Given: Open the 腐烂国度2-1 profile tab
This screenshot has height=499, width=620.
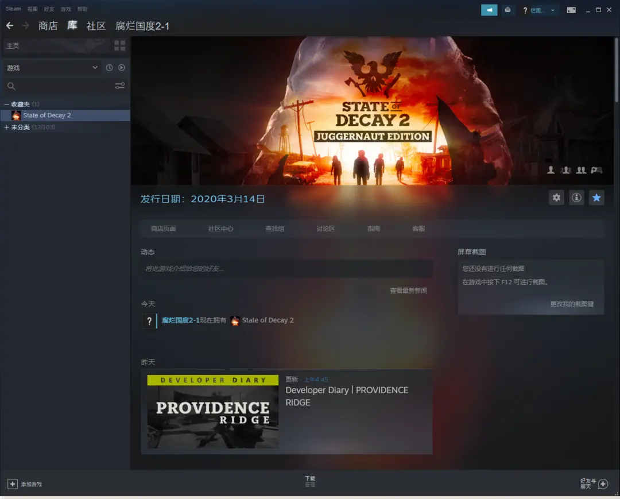Looking at the screenshot, I should tap(142, 26).
